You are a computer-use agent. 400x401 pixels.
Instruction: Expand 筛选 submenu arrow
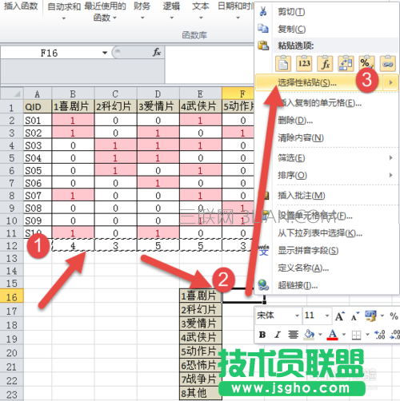tap(390, 157)
